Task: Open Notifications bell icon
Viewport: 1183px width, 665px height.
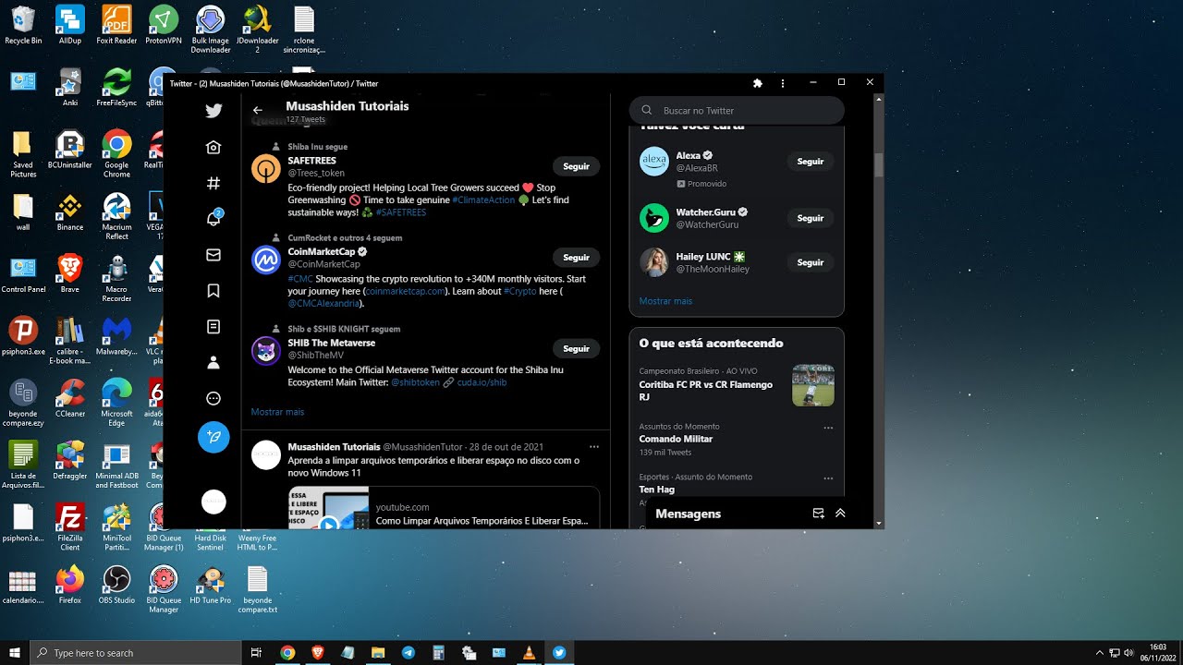Action: pyautogui.click(x=213, y=218)
